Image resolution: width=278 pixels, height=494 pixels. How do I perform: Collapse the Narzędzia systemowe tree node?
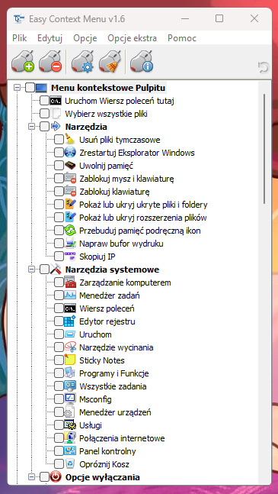click(x=31, y=270)
